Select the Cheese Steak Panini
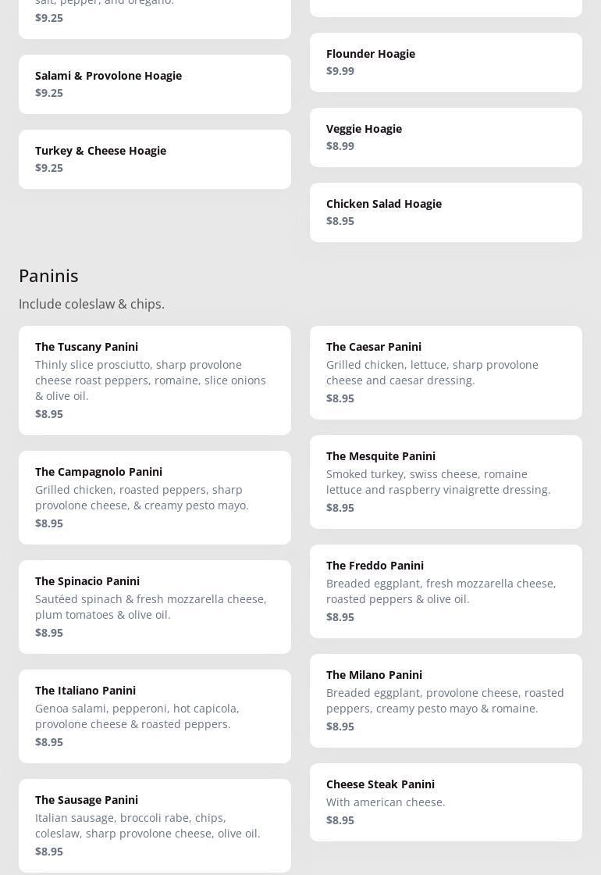601x875 pixels. [x=446, y=802]
